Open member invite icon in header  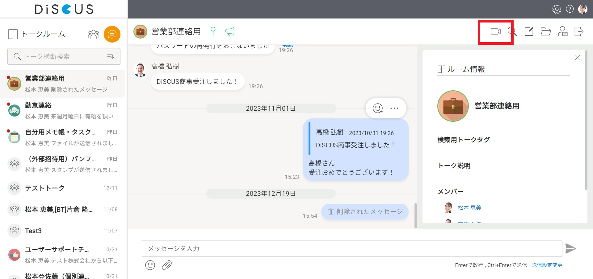pos(563,31)
